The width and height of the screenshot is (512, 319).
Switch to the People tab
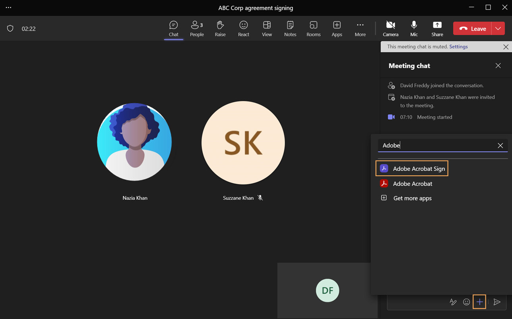[196, 28]
